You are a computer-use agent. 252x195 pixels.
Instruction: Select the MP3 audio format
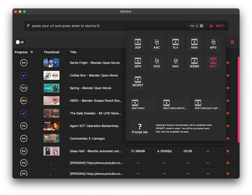(213, 44)
